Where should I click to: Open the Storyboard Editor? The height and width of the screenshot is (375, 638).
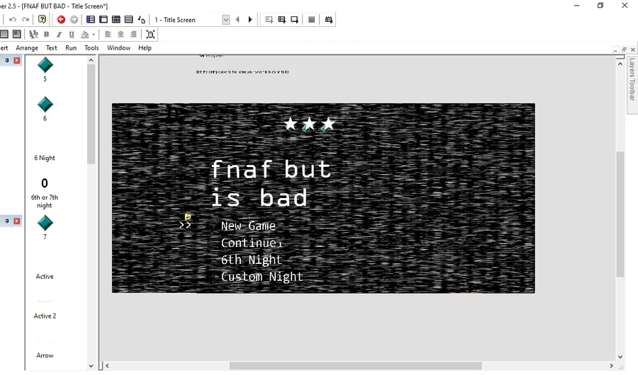click(x=90, y=20)
